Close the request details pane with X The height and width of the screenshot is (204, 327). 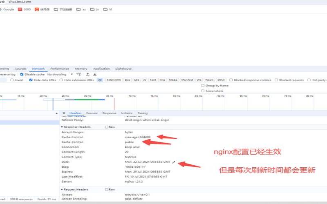pyautogui.click(x=64, y=113)
